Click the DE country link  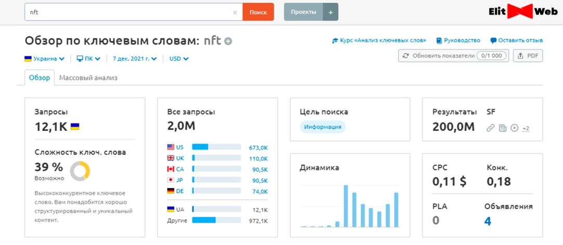(x=180, y=191)
